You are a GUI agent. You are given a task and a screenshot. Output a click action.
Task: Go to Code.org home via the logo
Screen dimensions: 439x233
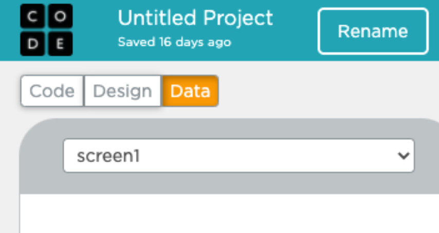(46, 30)
